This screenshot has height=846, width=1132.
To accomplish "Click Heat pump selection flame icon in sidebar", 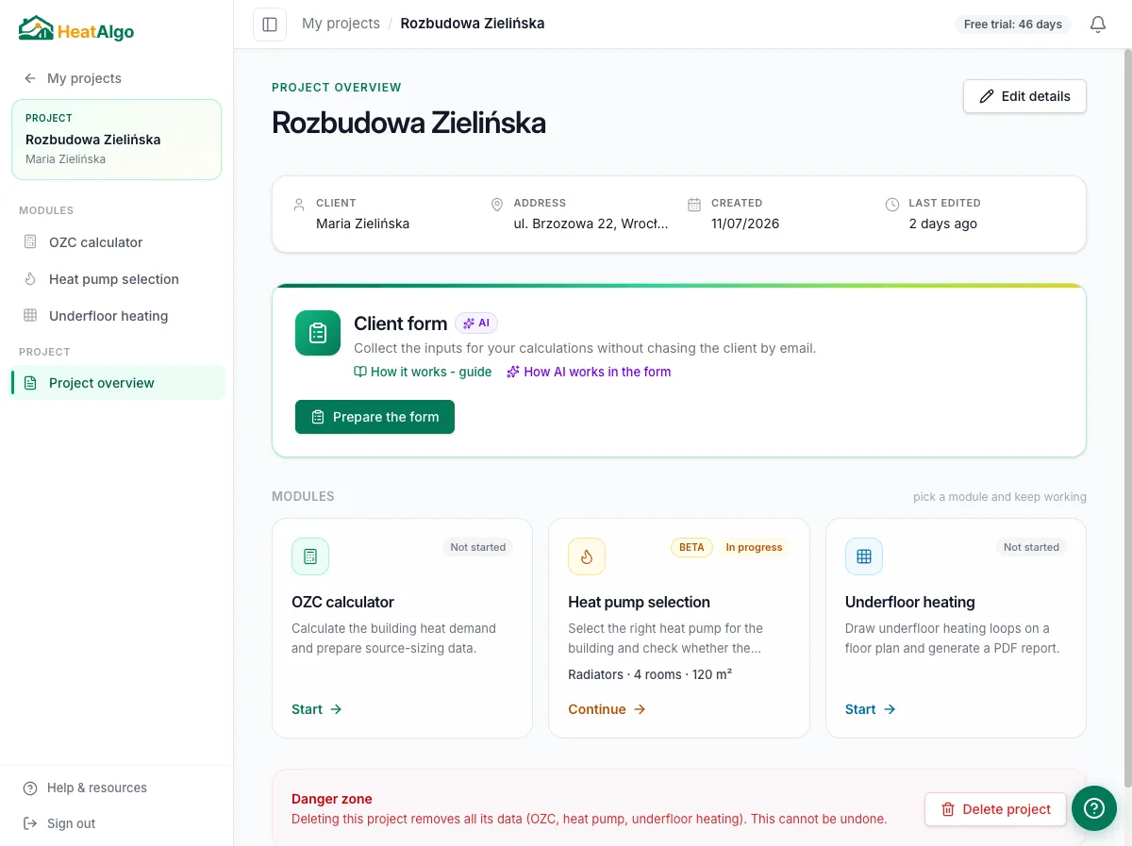I will pyautogui.click(x=30, y=279).
